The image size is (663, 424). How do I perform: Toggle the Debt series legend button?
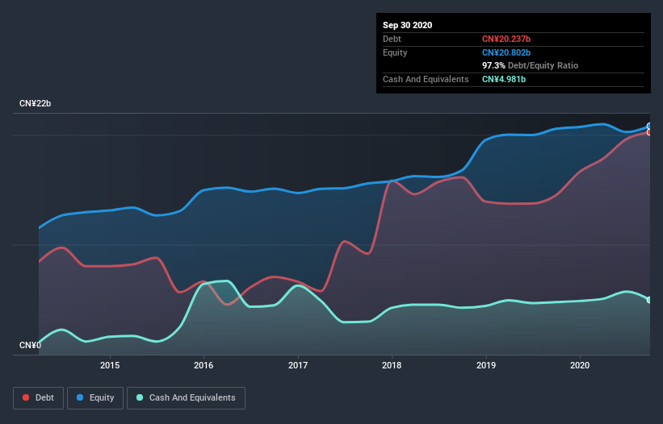click(x=39, y=398)
